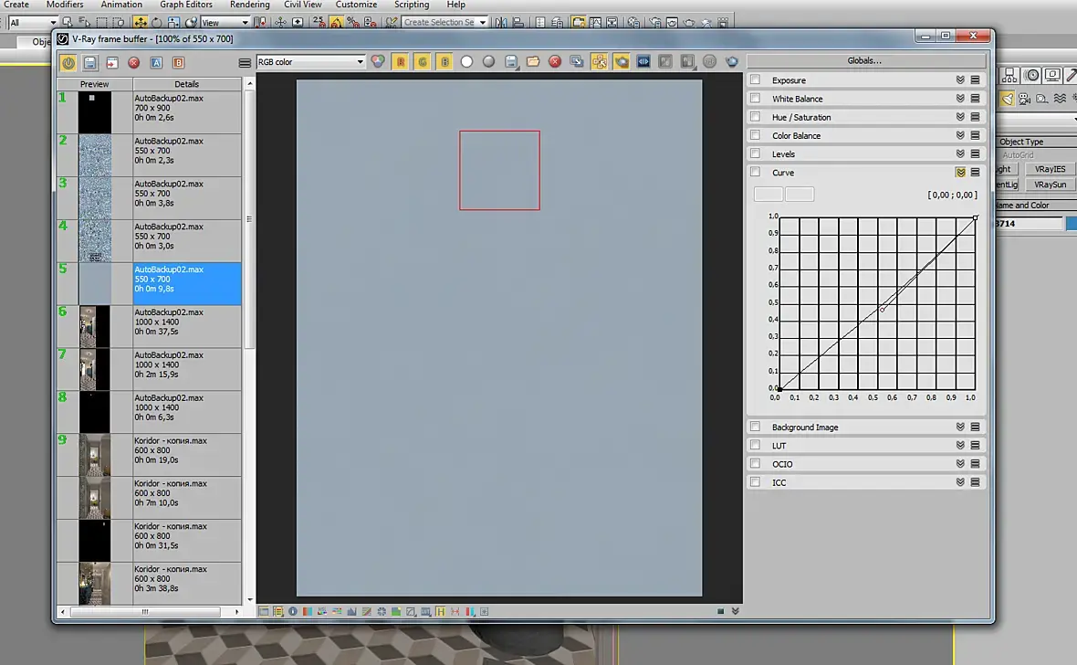Image resolution: width=1077 pixels, height=665 pixels.
Task: Open the Civil View menu
Action: 303,5
